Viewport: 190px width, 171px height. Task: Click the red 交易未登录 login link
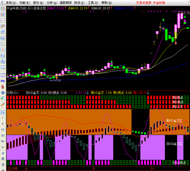[x=144, y=3]
